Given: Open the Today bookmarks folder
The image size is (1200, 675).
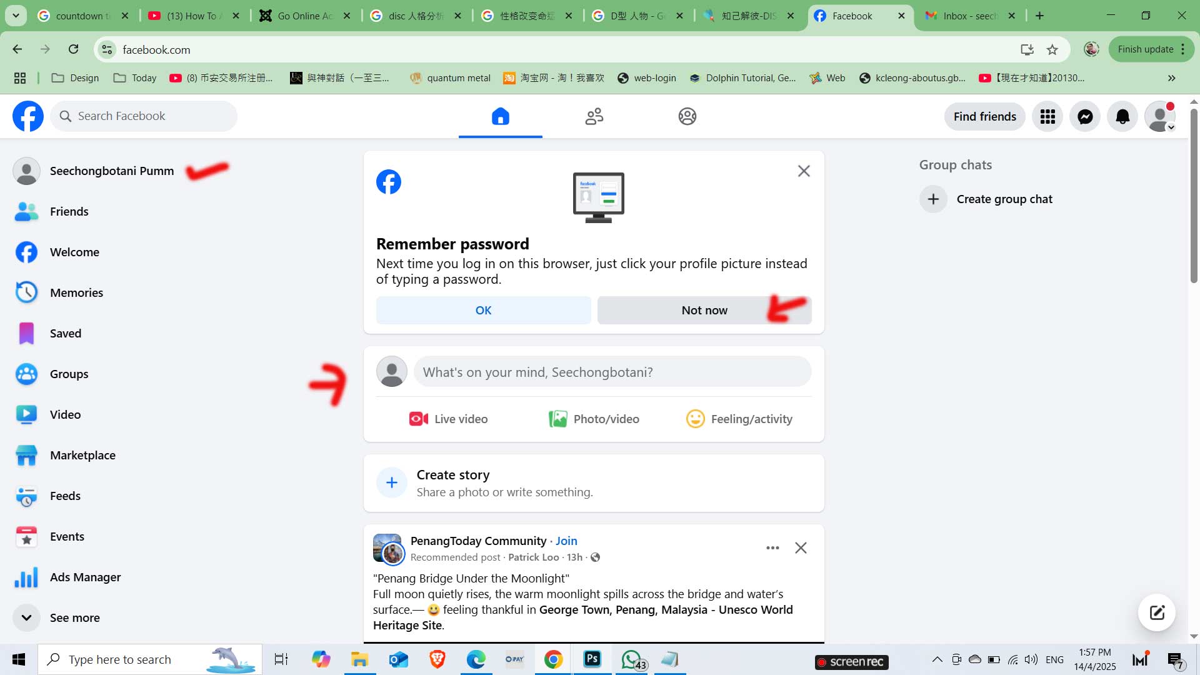Looking at the screenshot, I should point(135,78).
